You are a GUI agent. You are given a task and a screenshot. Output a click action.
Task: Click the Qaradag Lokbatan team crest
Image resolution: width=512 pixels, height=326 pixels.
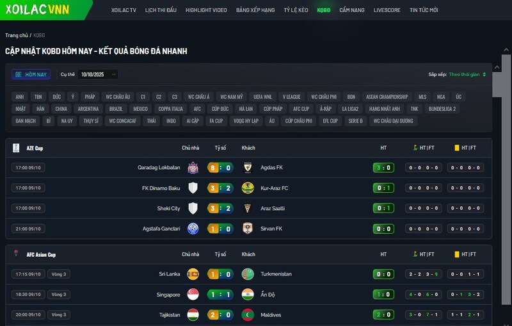193,168
